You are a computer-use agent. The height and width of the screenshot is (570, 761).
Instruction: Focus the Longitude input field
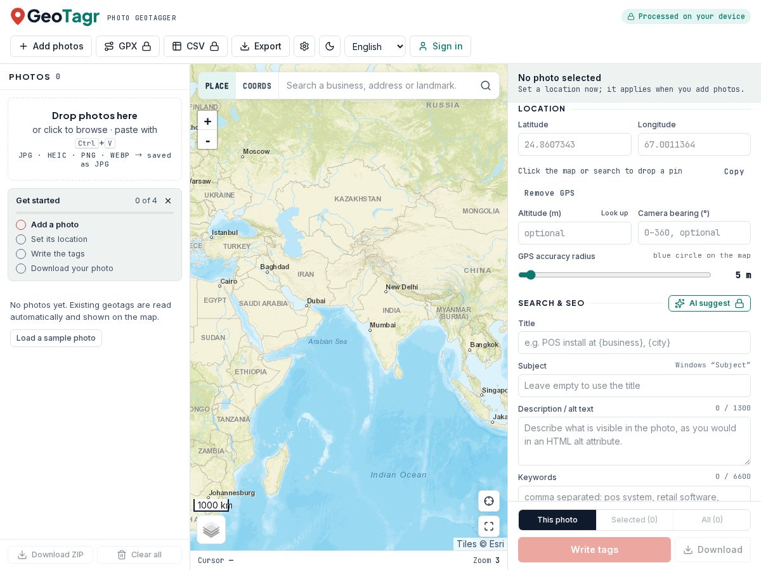(x=694, y=144)
